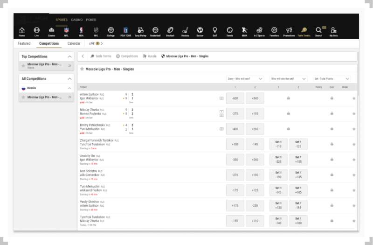This screenshot has width=373, height=245.
Task: Collapse the Top Competitions panel
Action: (x=69, y=56)
